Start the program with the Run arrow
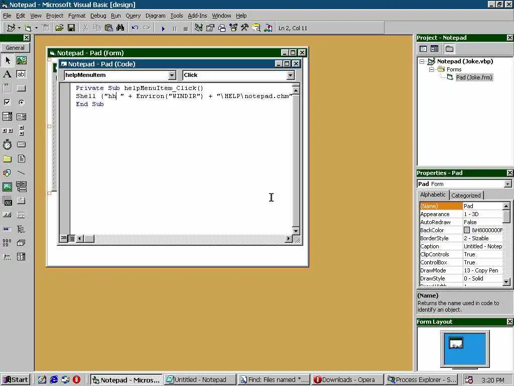This screenshot has height=386, width=514. pos(163,29)
